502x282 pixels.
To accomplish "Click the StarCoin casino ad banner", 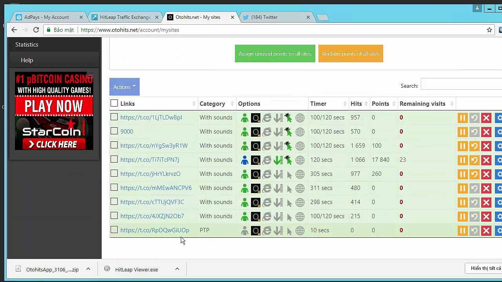I will pyautogui.click(x=54, y=111).
